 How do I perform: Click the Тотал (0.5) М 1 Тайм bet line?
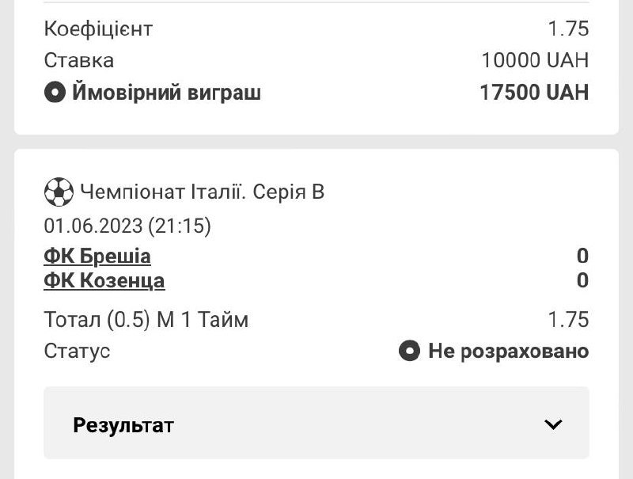[146, 320]
